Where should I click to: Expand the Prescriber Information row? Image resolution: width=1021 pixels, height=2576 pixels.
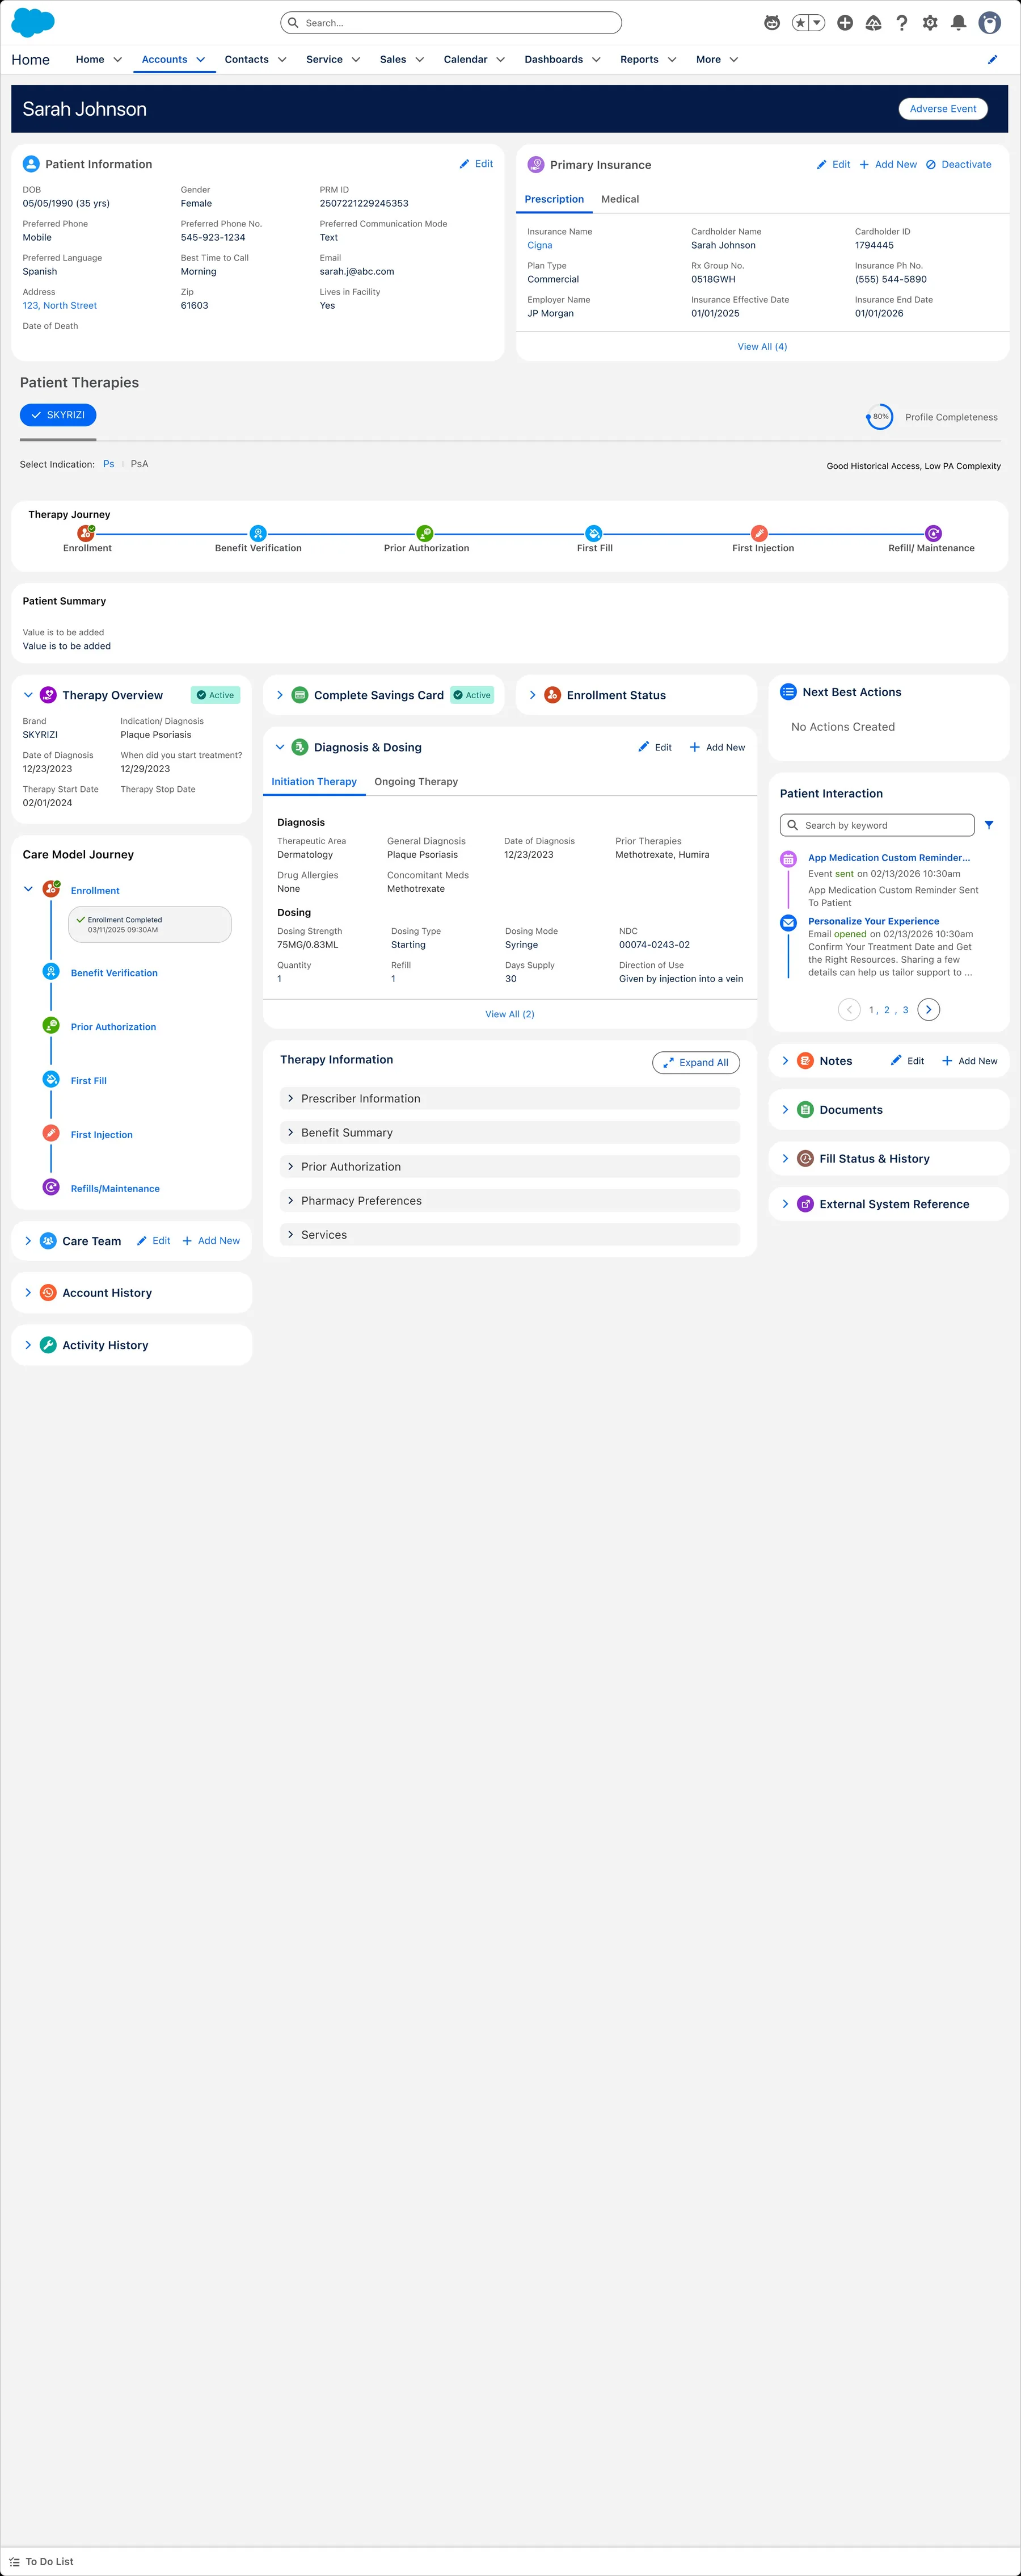[509, 1098]
